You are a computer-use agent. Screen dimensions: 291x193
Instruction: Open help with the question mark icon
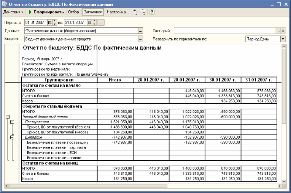tap(152, 12)
